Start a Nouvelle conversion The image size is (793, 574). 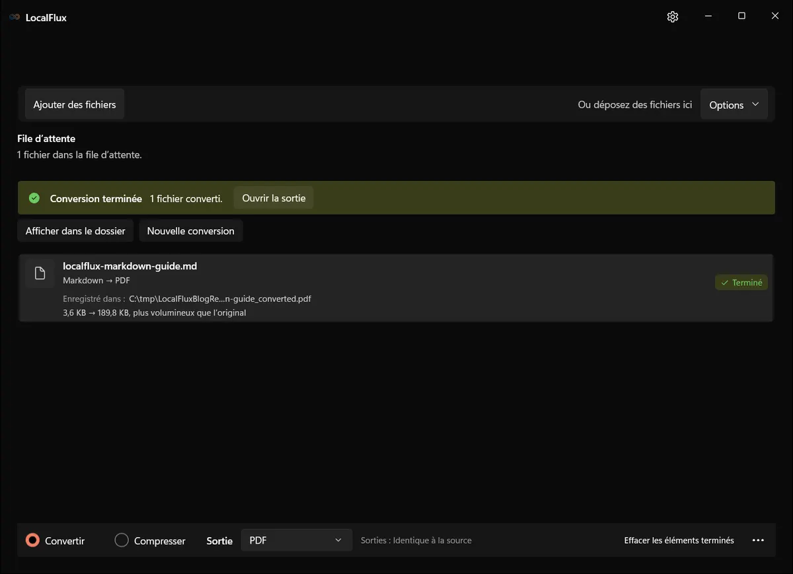pyautogui.click(x=191, y=231)
